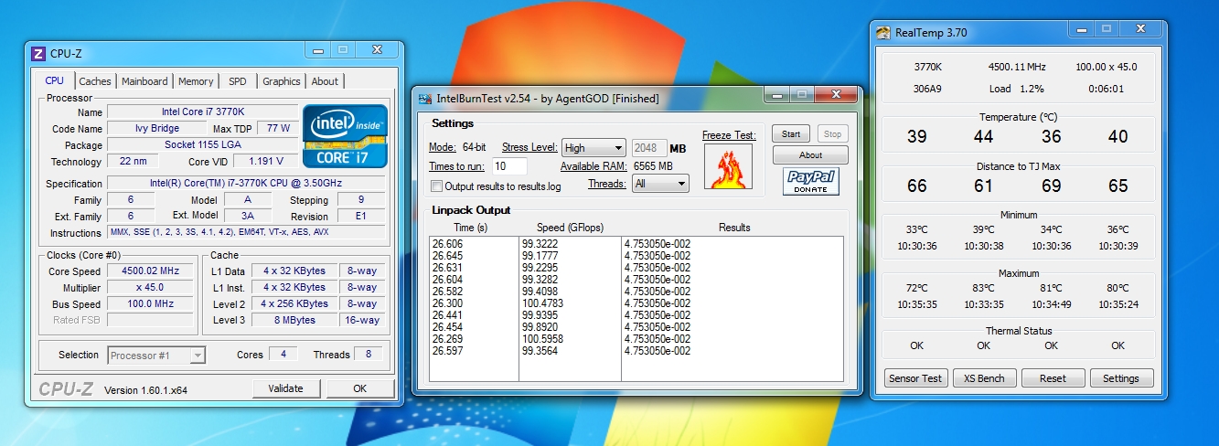Click the 2048 MB memory field
This screenshot has height=446, width=1219.
pos(648,148)
